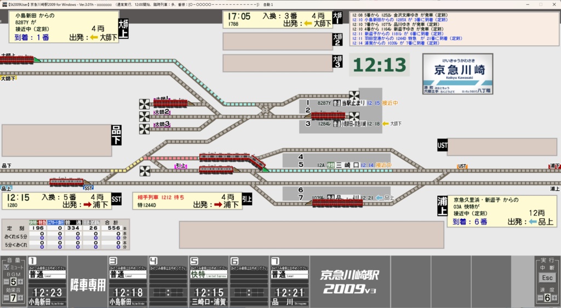
Task: Click platform 1 departure board showing 12:23
Action: [47, 281]
